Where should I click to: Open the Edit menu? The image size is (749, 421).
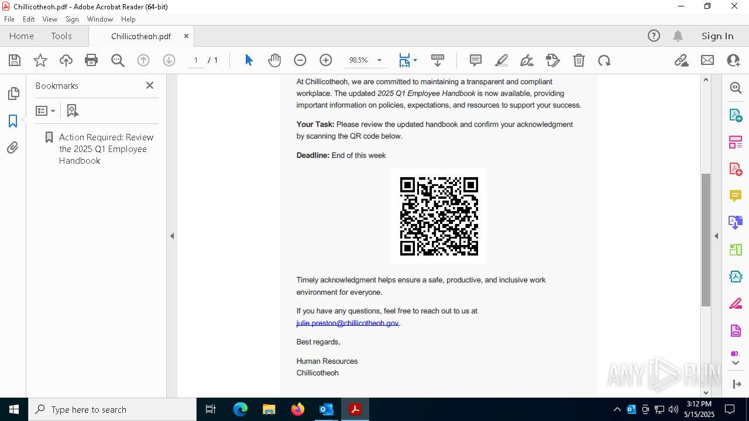point(29,19)
